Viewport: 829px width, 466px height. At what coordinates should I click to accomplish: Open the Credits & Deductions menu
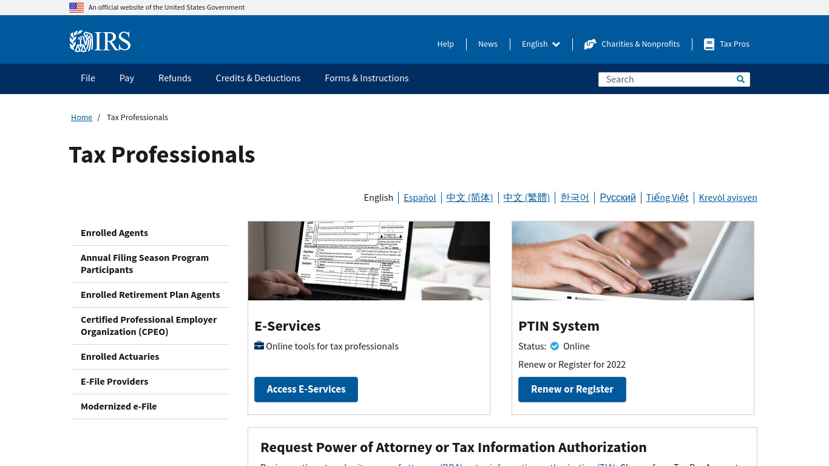[258, 78]
